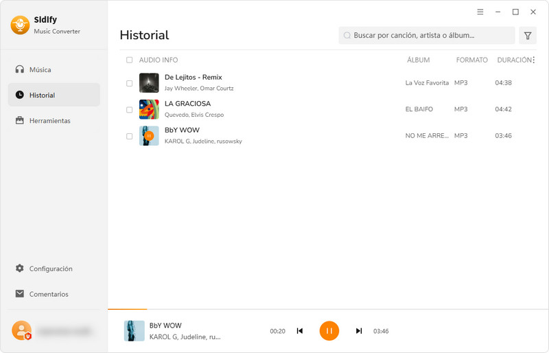Open the filter funnel button
The height and width of the screenshot is (353, 549).
pyautogui.click(x=528, y=36)
